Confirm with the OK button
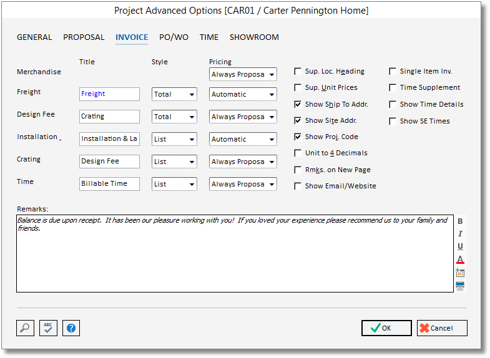Image resolution: width=490 pixels, height=358 pixels. (386, 328)
